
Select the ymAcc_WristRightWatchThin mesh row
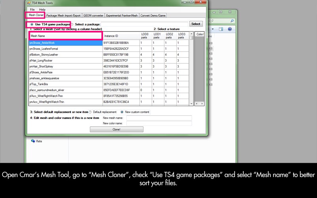[66, 102]
